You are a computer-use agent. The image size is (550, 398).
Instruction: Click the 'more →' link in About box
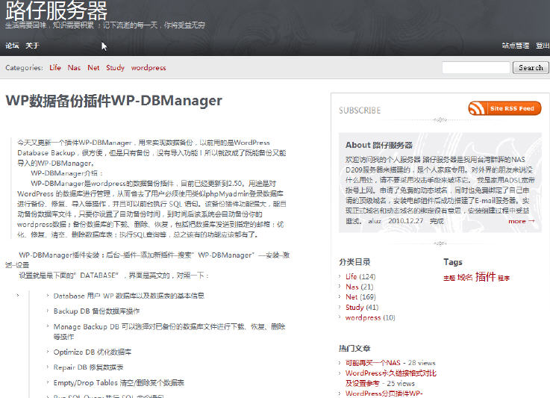click(x=521, y=221)
